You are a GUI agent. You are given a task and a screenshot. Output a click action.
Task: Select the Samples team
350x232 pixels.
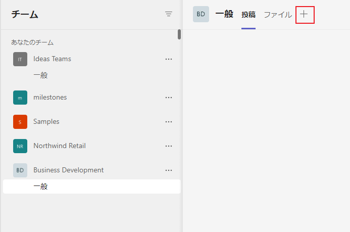(46, 121)
